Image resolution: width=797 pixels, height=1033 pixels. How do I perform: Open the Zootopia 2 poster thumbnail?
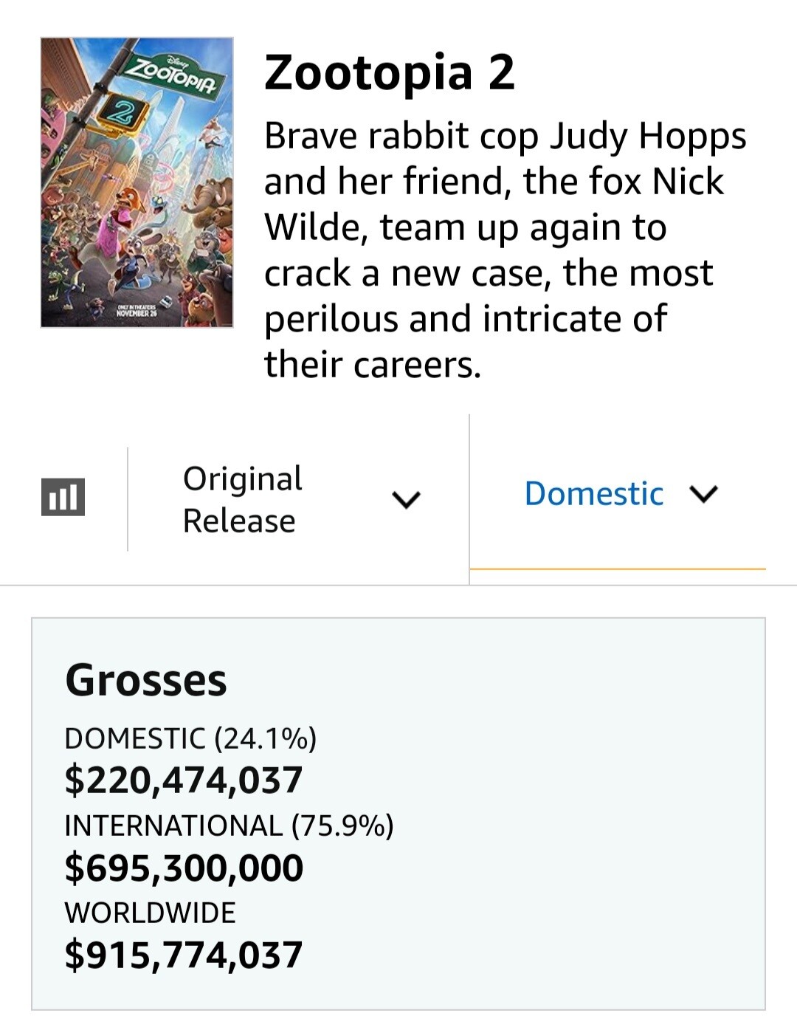tap(137, 182)
